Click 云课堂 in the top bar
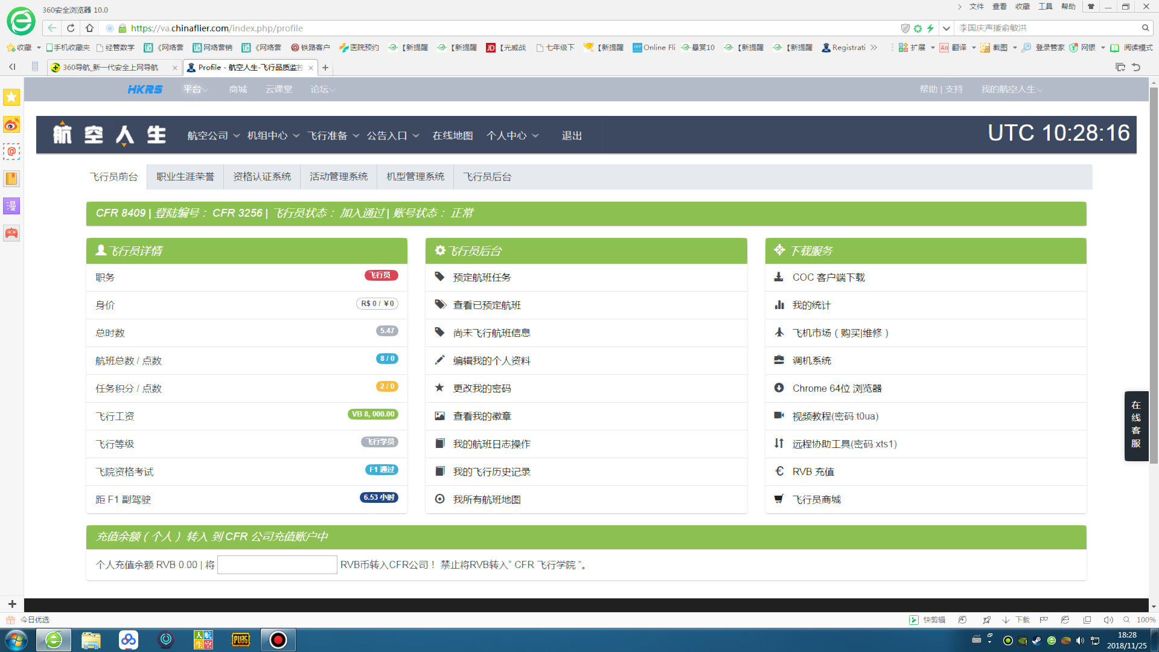The width and height of the screenshot is (1159, 652). coord(278,89)
